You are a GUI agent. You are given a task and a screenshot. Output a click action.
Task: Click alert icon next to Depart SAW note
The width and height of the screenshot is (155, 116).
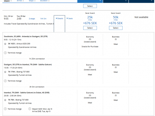point(30,109)
